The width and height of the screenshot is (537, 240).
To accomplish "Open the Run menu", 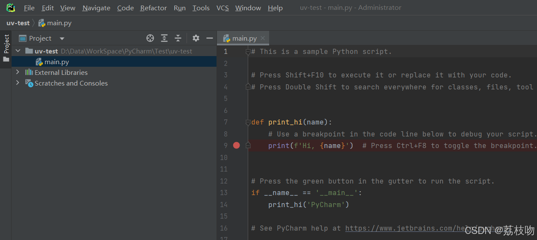I will (x=180, y=8).
